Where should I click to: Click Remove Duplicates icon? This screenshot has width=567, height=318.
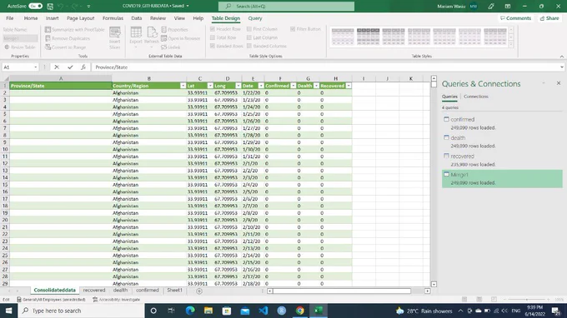(x=48, y=38)
